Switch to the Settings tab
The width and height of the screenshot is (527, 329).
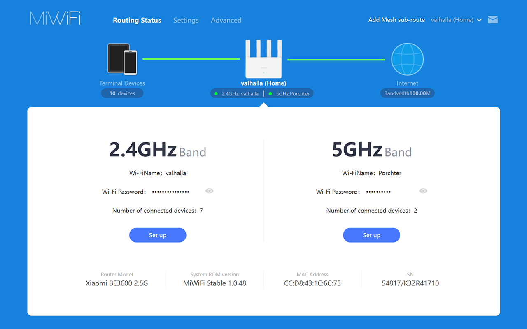186,20
